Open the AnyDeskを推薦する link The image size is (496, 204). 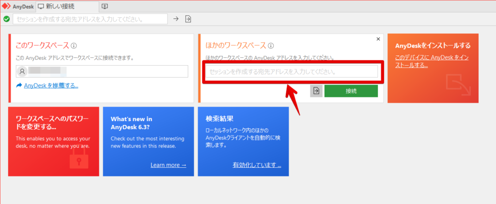click(x=51, y=85)
